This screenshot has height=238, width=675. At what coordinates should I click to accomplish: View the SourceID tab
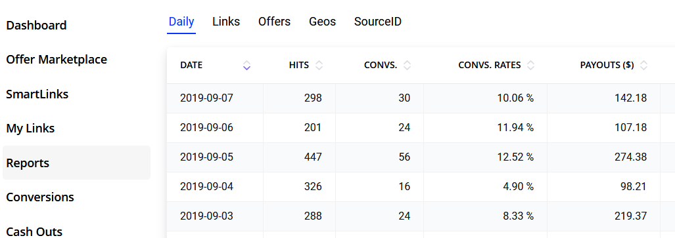[x=378, y=22]
